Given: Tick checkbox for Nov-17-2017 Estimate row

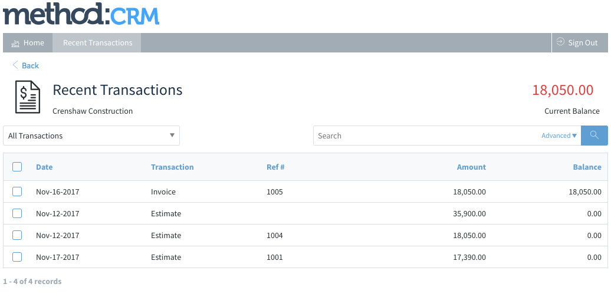Looking at the screenshot, I should click(x=17, y=257).
